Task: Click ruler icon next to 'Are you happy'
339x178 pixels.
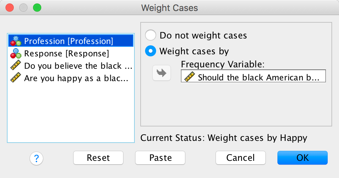Action: 15,78
